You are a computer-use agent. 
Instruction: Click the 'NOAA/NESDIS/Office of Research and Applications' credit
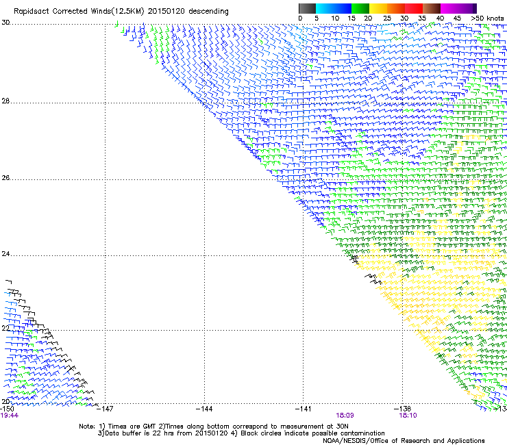pyautogui.click(x=404, y=441)
